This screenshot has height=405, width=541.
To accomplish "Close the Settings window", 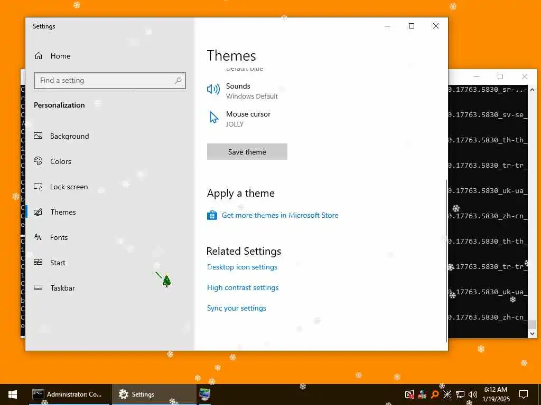I will (x=436, y=26).
